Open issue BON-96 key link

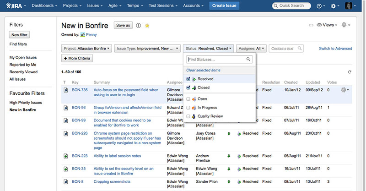pyautogui.click(x=79, y=108)
